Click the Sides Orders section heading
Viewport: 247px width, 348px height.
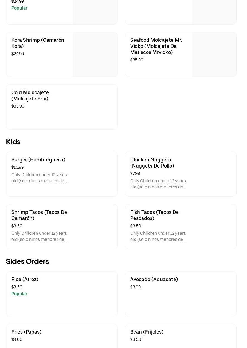click(27, 261)
